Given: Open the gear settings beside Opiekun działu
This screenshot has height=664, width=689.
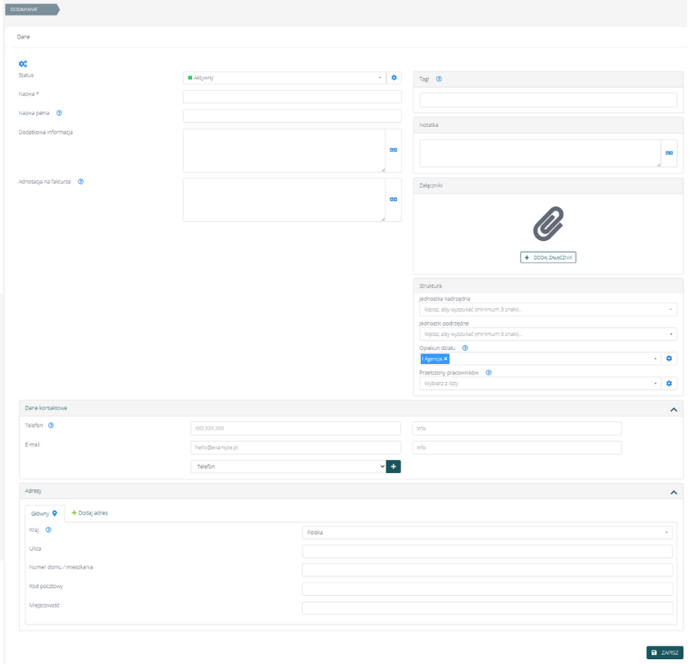Looking at the screenshot, I should pos(668,359).
